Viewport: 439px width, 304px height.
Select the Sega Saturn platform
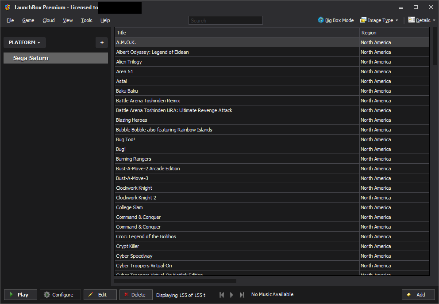tap(56, 58)
